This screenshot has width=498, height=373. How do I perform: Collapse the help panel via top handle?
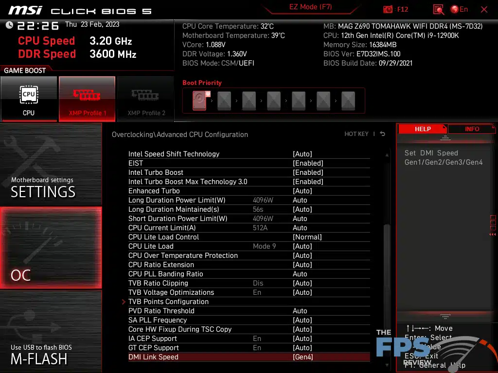pos(445,137)
